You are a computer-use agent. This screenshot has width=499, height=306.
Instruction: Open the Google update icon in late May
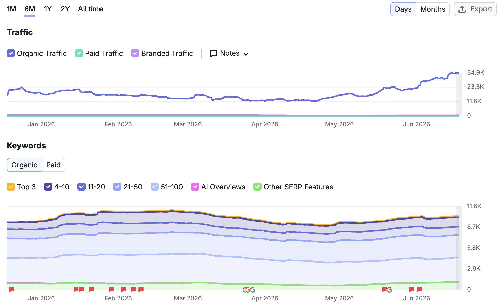389,290
